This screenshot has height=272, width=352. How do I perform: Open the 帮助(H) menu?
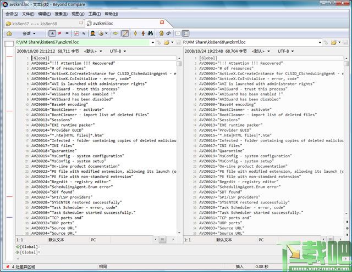pyautogui.click(x=111, y=14)
